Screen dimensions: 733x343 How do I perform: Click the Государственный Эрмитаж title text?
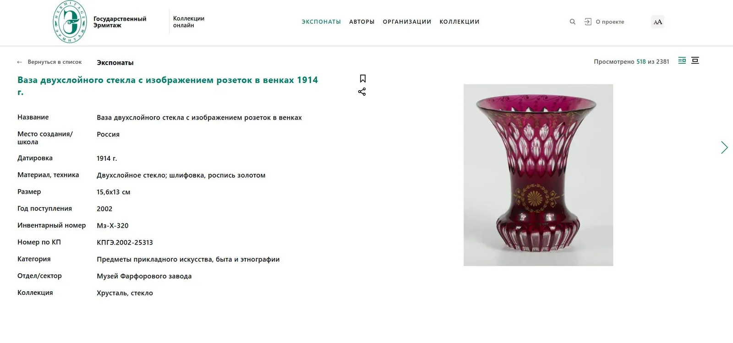coord(120,22)
